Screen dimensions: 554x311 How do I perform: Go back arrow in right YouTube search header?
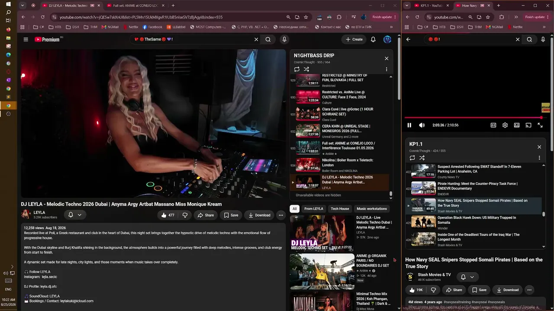408,39
